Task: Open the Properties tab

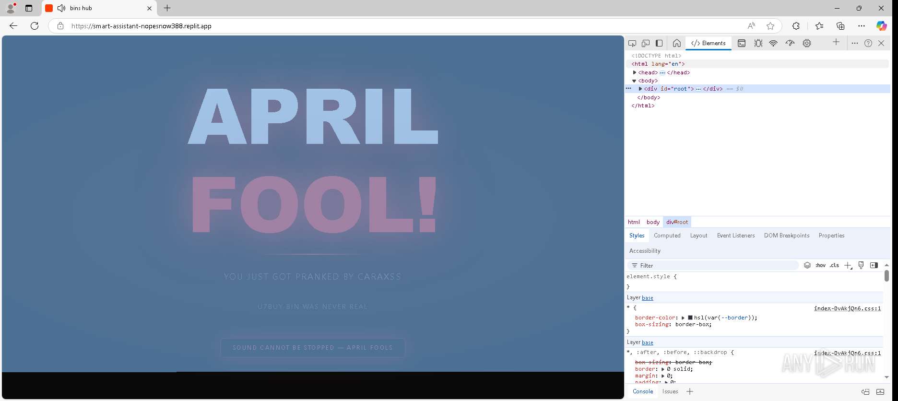Action: tap(832, 236)
